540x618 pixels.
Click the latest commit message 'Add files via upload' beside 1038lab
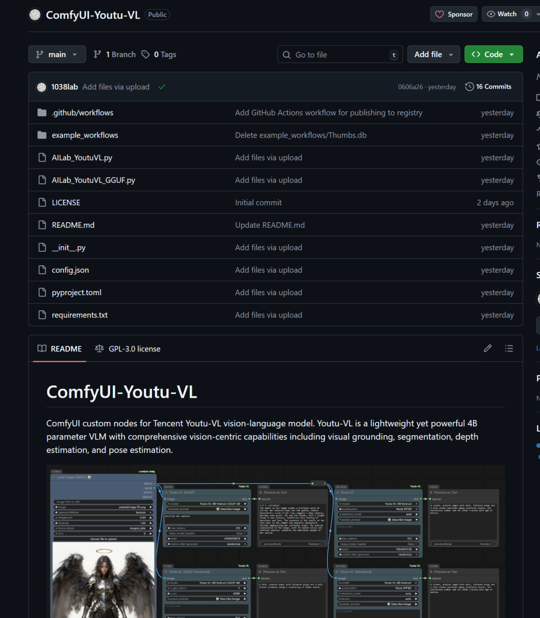[x=116, y=87]
